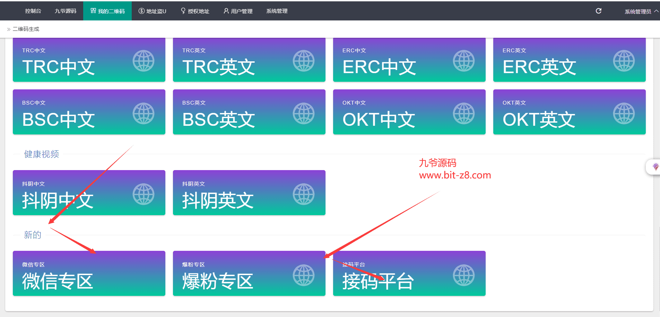660x317 pixels.
Task: Click the globe icon on BSC英文 card
Action: coord(304,113)
